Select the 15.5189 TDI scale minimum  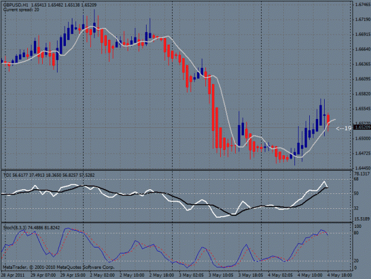pyautogui.click(x=363, y=219)
